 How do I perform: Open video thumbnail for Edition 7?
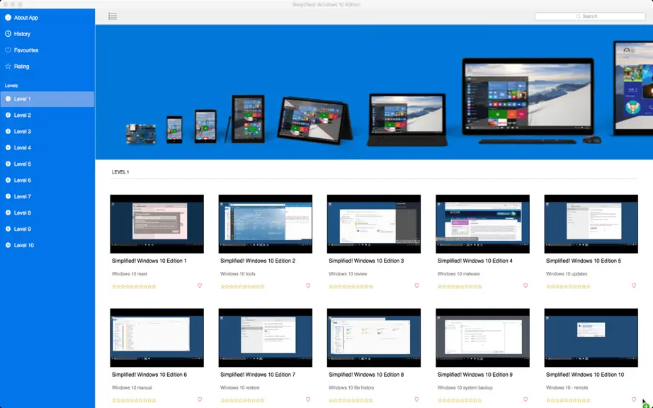tap(266, 338)
